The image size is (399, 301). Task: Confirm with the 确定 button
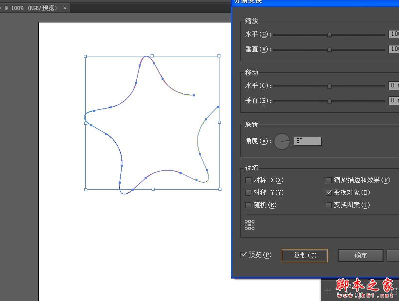click(x=361, y=256)
